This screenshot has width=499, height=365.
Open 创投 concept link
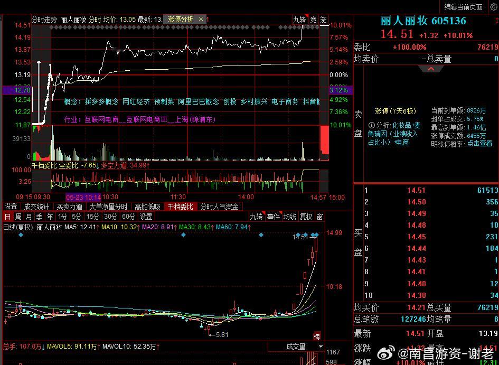[230, 101]
